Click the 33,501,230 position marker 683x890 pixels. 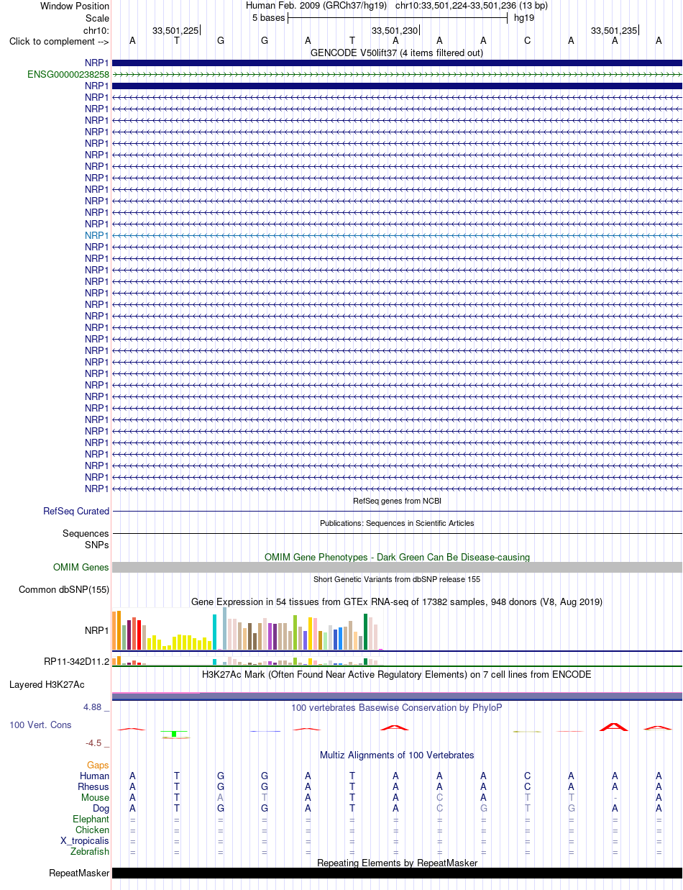point(394,30)
